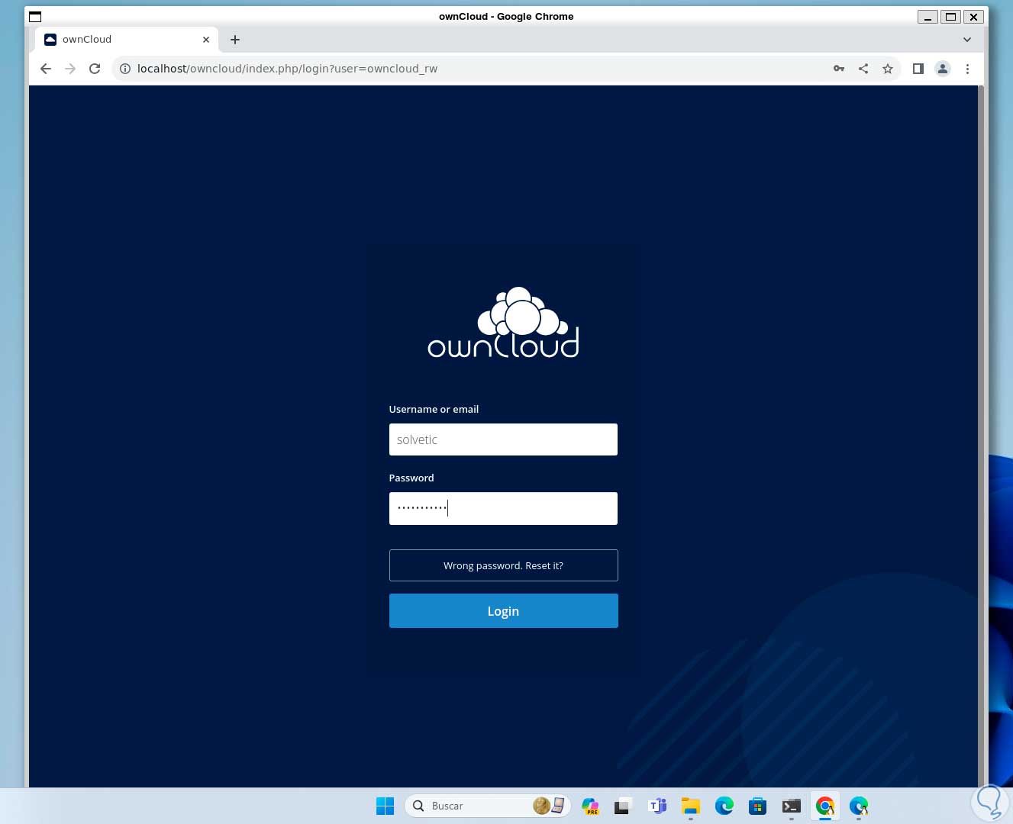Toggle Chrome side panel icon
This screenshot has height=824, width=1013.
click(x=918, y=69)
